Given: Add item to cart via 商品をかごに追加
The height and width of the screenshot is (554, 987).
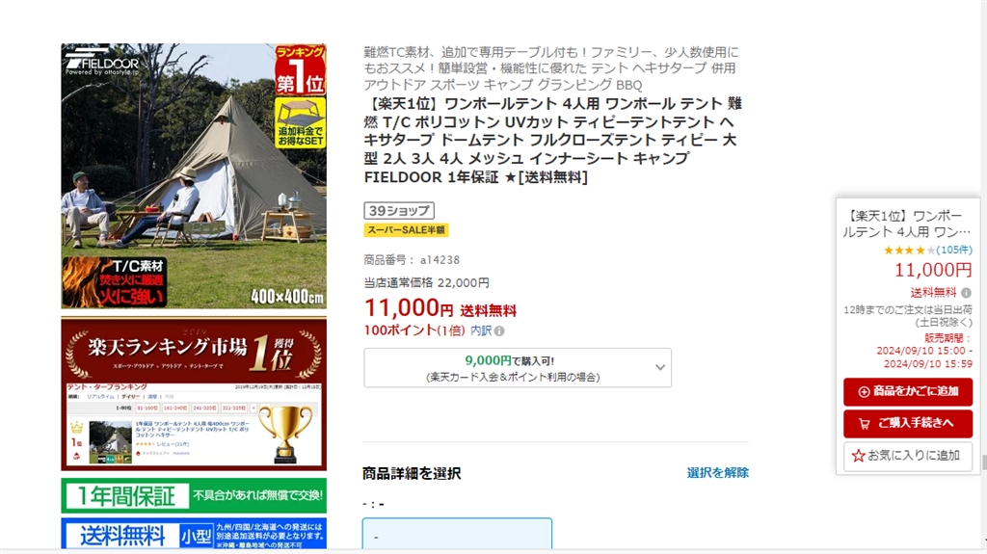Looking at the screenshot, I should tap(908, 391).
